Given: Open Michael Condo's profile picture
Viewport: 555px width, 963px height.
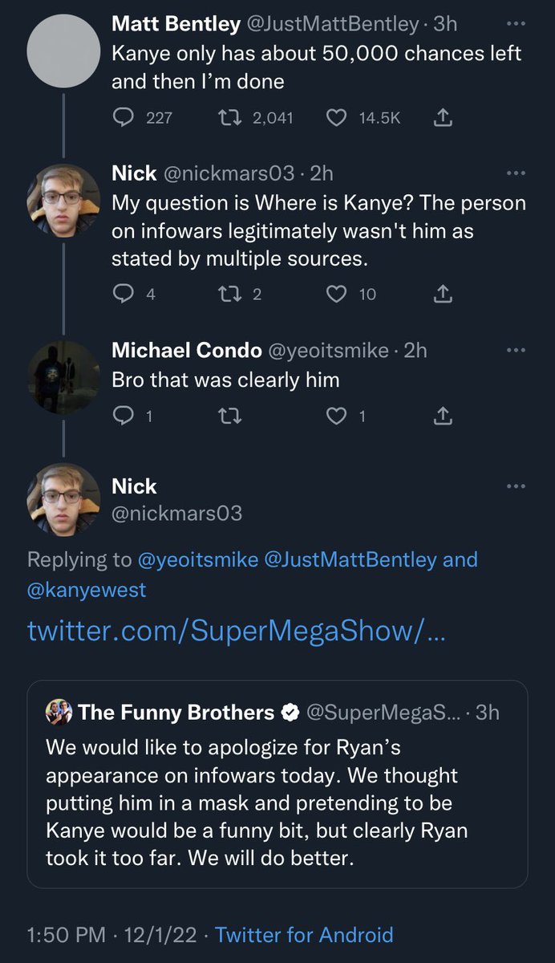Looking at the screenshot, I should point(63,377).
